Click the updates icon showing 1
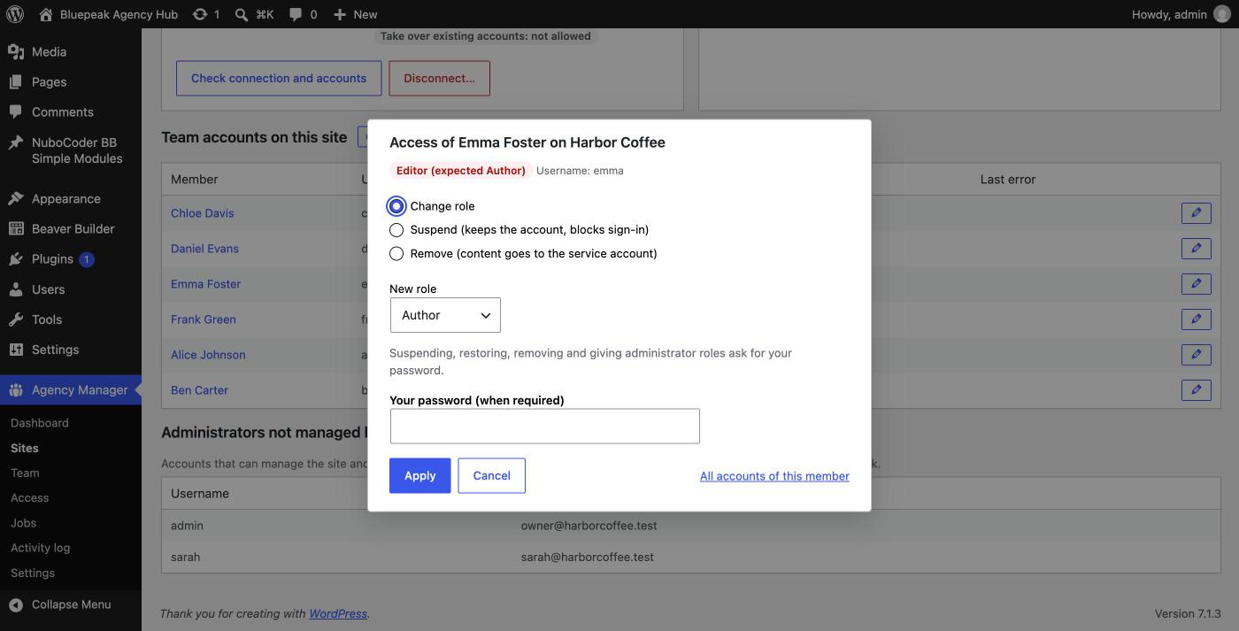 tap(206, 14)
